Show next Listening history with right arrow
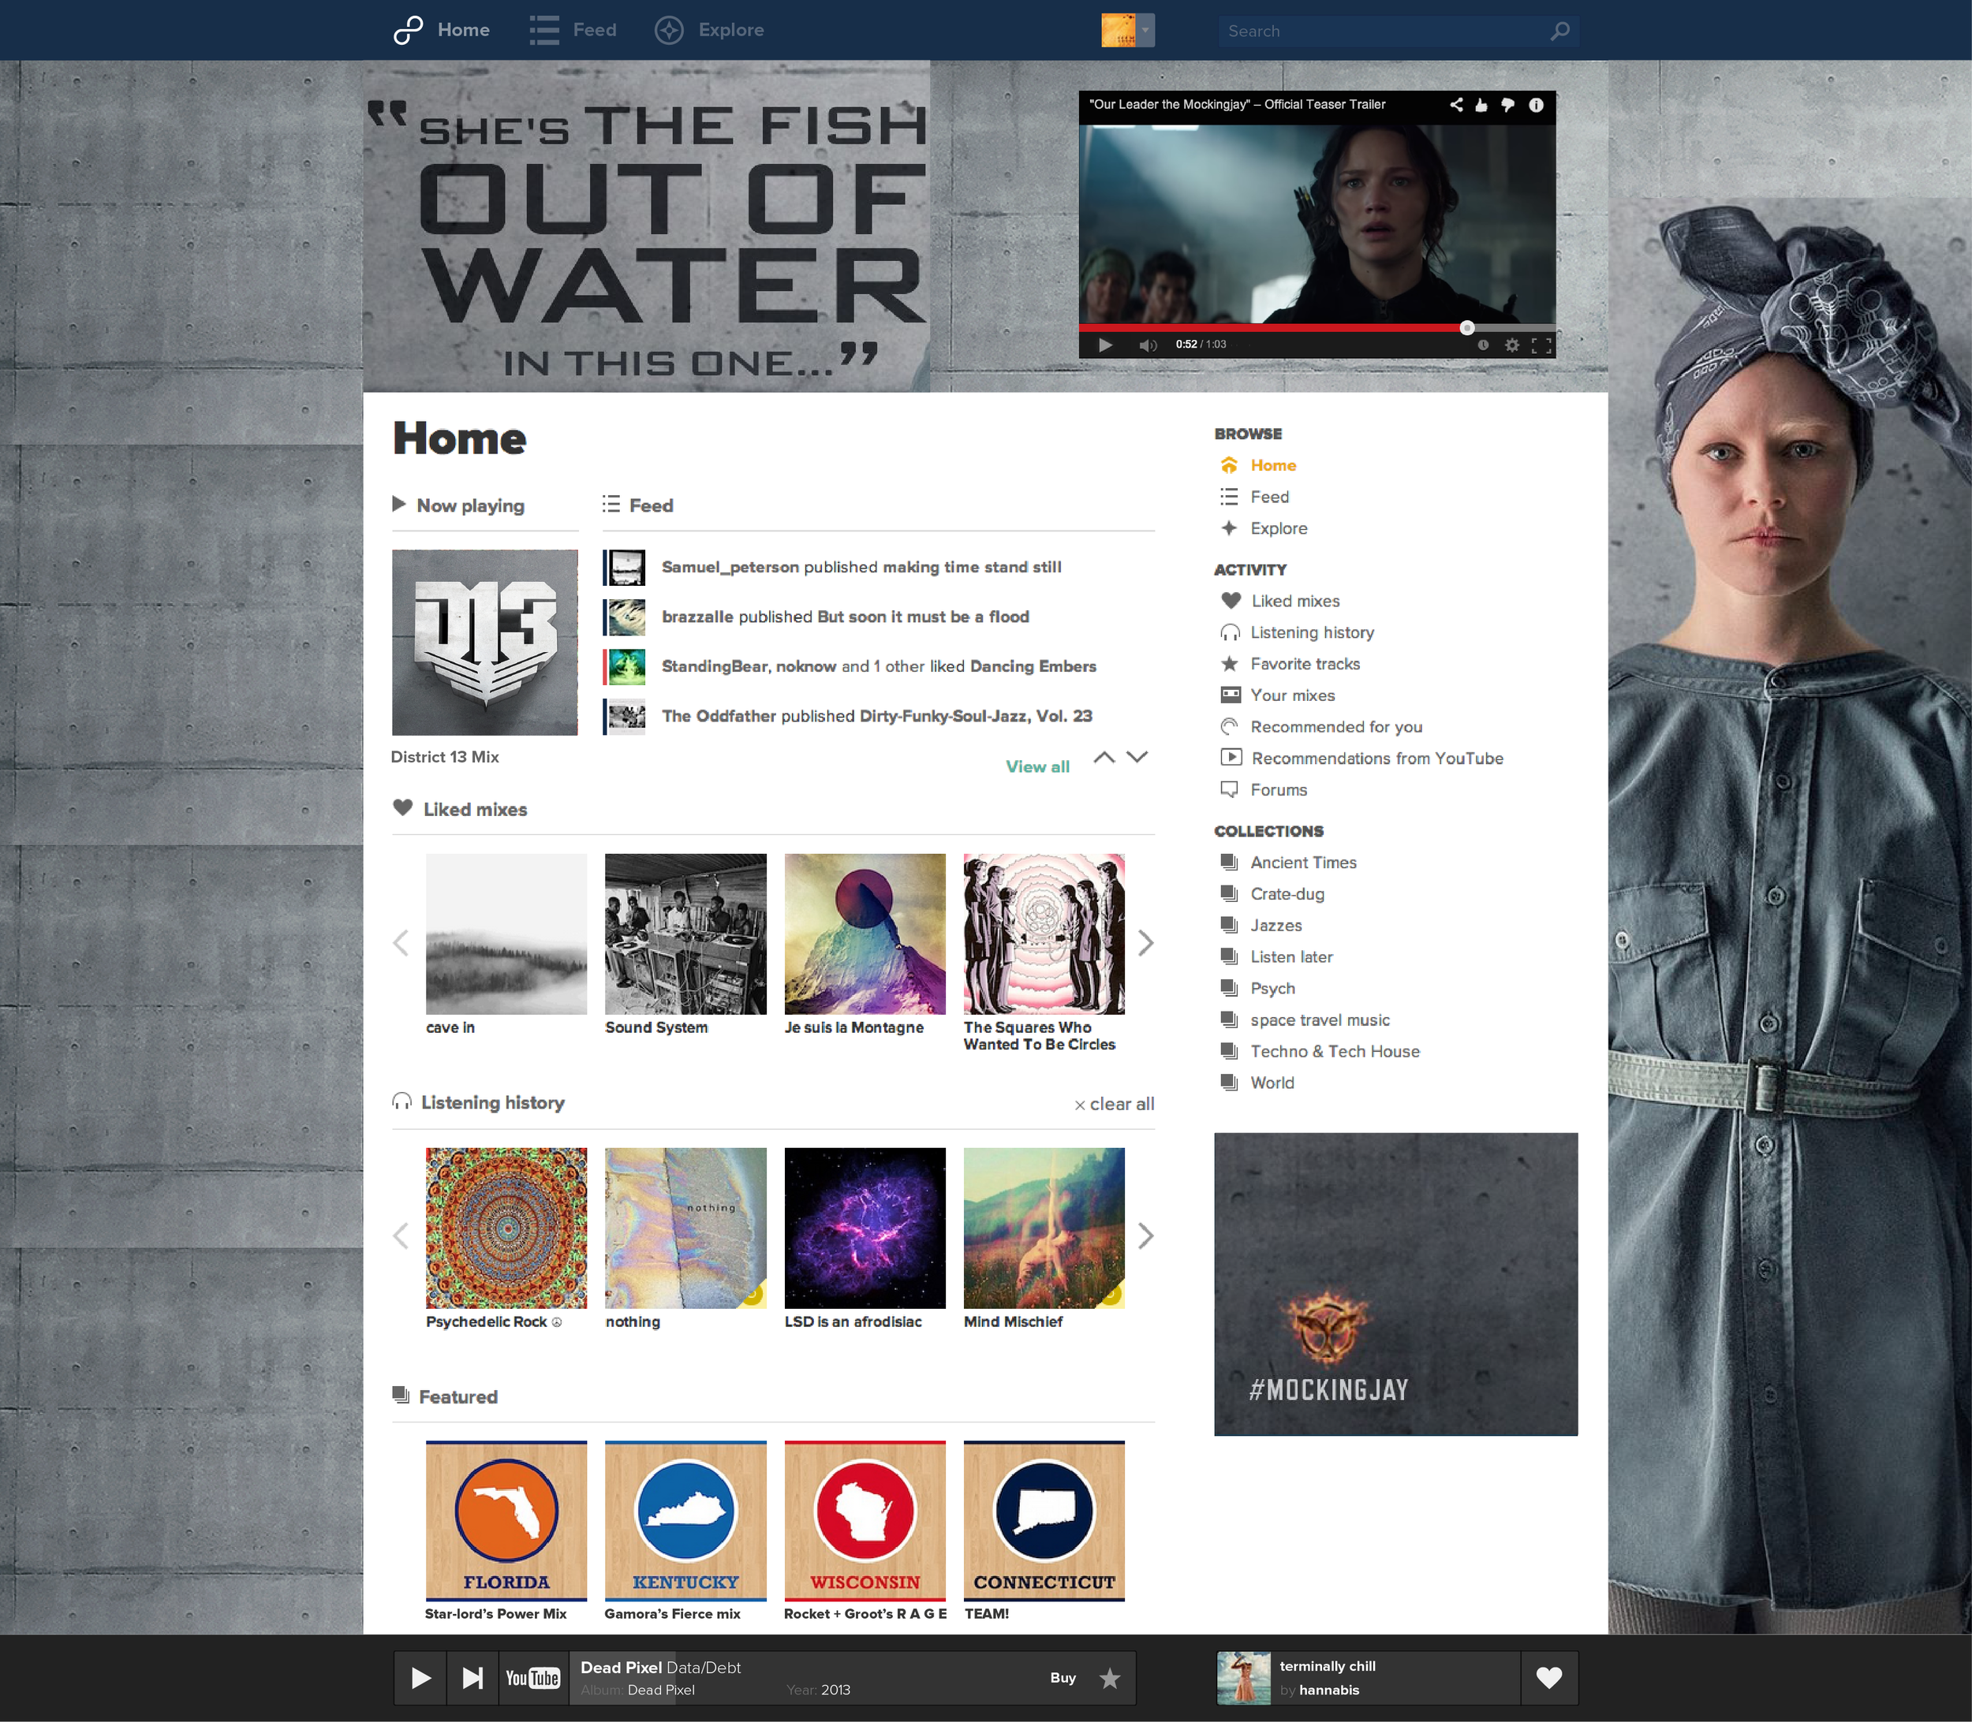Image resolution: width=1972 pixels, height=1722 pixels. coord(1145,1236)
